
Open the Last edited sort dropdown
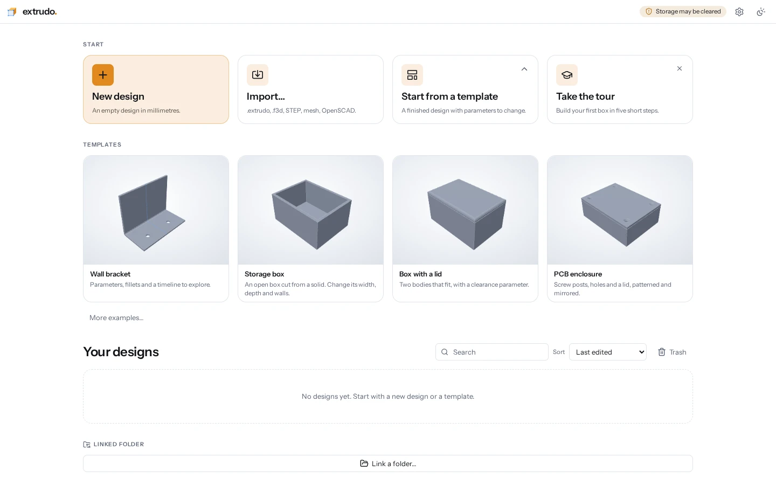coord(608,352)
